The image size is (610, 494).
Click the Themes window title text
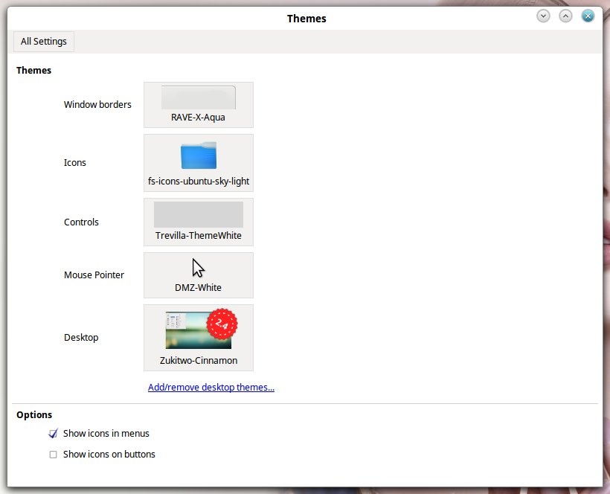tap(306, 19)
